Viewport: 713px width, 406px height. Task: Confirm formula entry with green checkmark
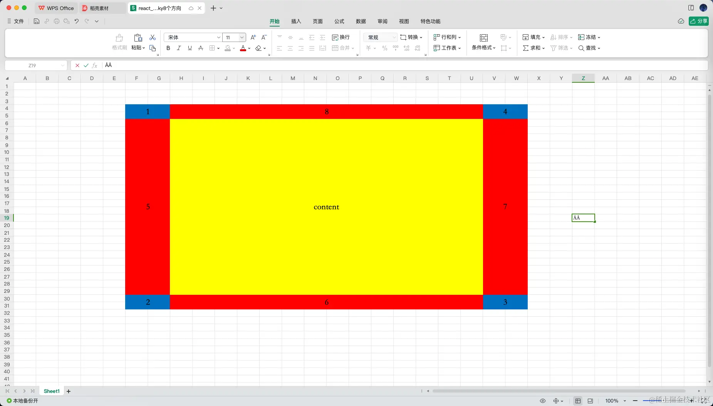[x=86, y=65]
